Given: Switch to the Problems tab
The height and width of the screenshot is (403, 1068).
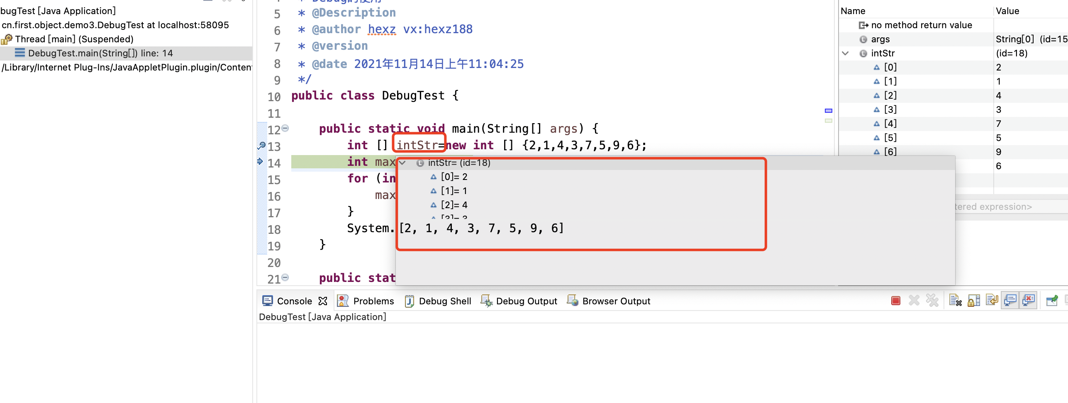Looking at the screenshot, I should (366, 301).
